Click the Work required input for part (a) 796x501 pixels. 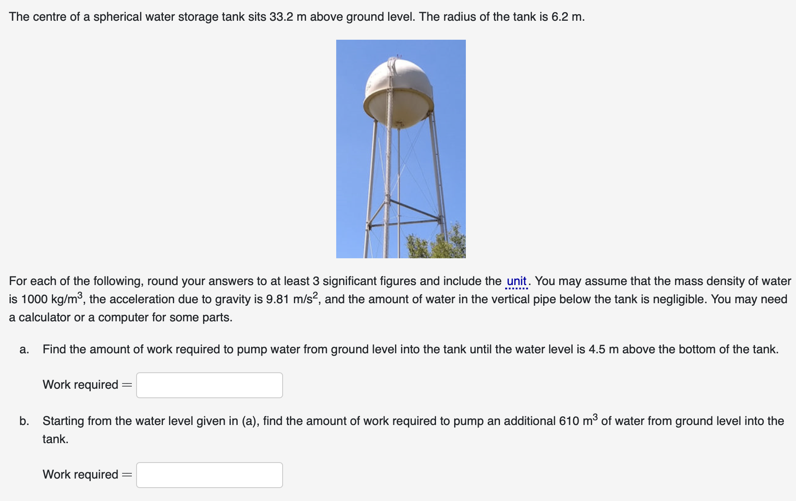pyautogui.click(x=209, y=384)
